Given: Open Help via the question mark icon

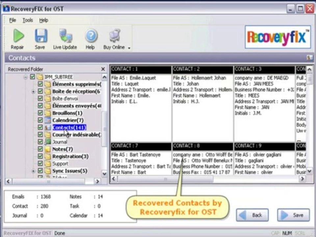Looking at the screenshot, I should click(91, 36).
